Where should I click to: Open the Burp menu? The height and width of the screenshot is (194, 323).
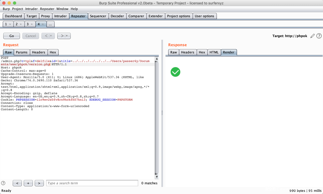(6, 9)
